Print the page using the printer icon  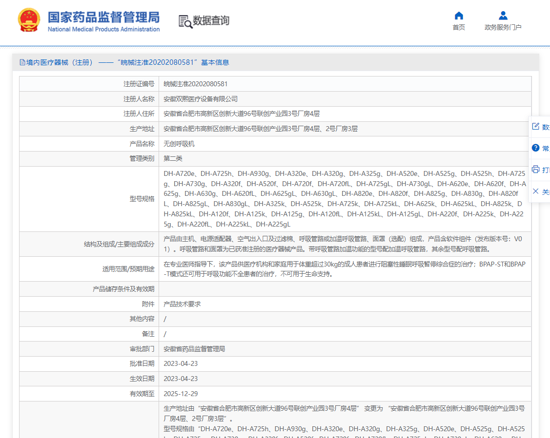tap(536, 170)
